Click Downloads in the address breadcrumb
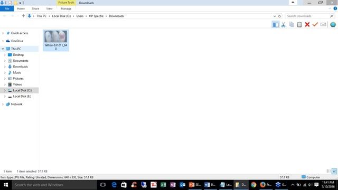This screenshot has width=338, height=190. coord(116,16)
